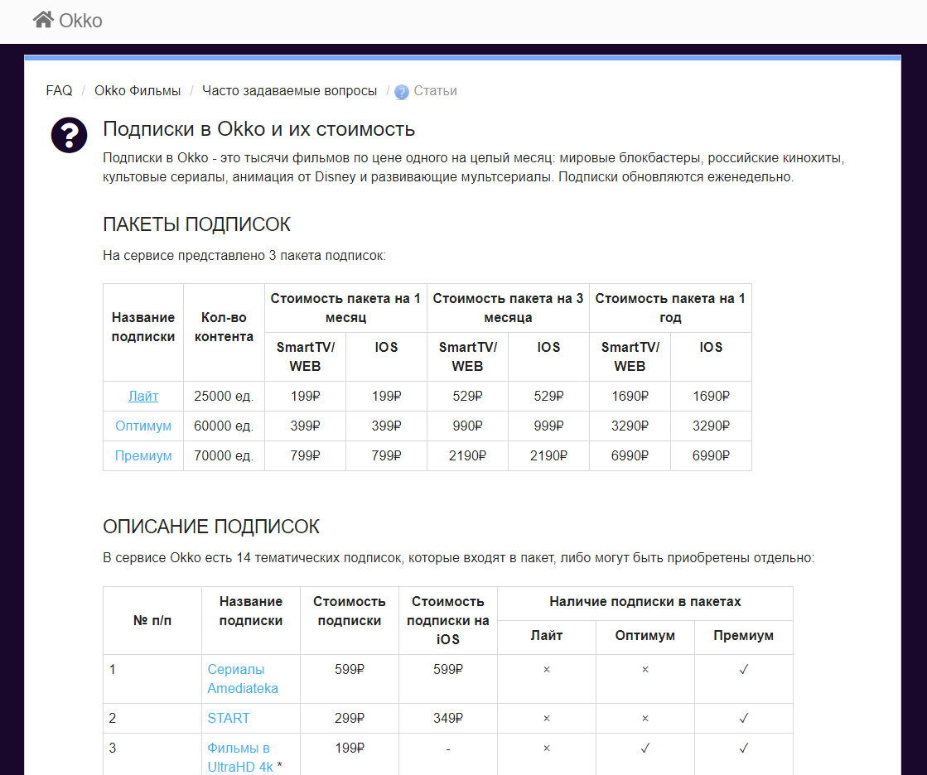927x775 pixels.
Task: Click the № п/п column header
Action: 152,620
